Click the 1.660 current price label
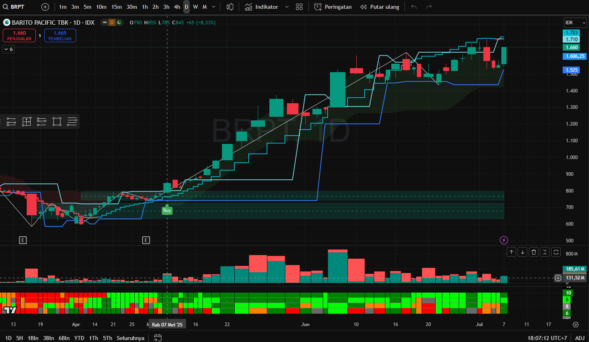This screenshot has width=589, height=342. 572,47
